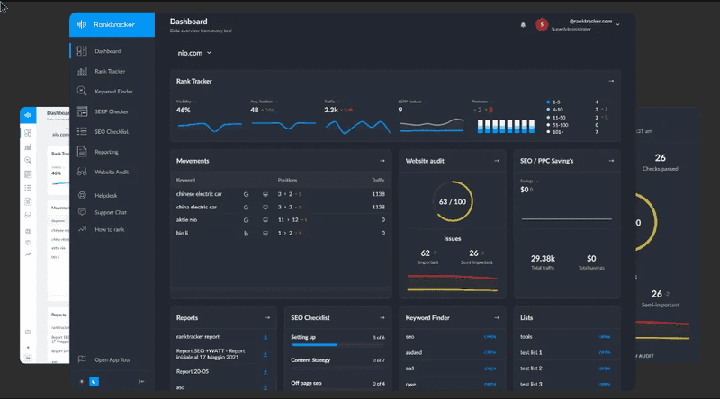Download the Report SEO +WATT file

[x=265, y=354]
